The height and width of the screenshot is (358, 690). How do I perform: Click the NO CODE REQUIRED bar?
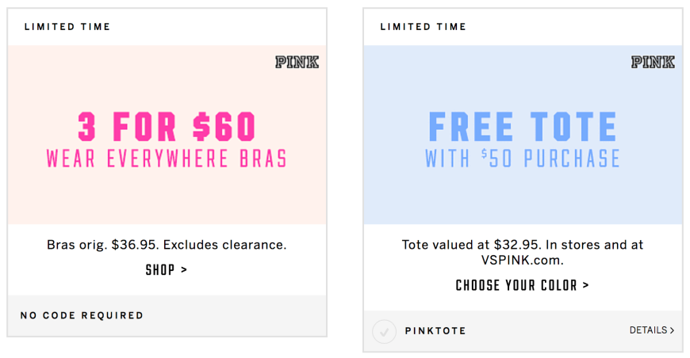pyautogui.click(x=167, y=316)
